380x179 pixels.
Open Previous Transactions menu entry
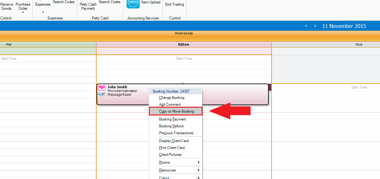[176, 133]
